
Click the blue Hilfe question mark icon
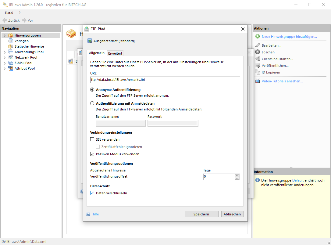pyautogui.click(x=88, y=214)
